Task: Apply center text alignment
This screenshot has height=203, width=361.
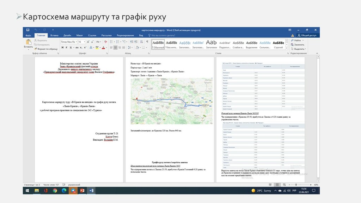Action: point(115,47)
